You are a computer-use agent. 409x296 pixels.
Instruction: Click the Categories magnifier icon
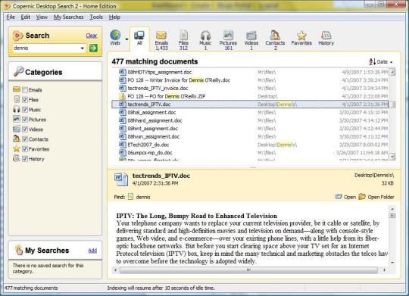(x=18, y=71)
